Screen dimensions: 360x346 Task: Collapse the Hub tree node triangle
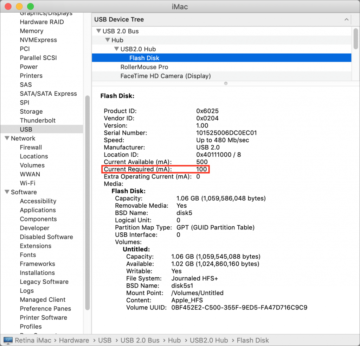[x=107, y=40]
